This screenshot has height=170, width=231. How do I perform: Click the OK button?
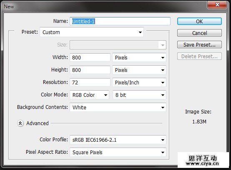click(x=199, y=22)
